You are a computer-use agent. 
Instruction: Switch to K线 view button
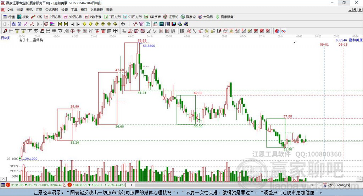(37, 17)
